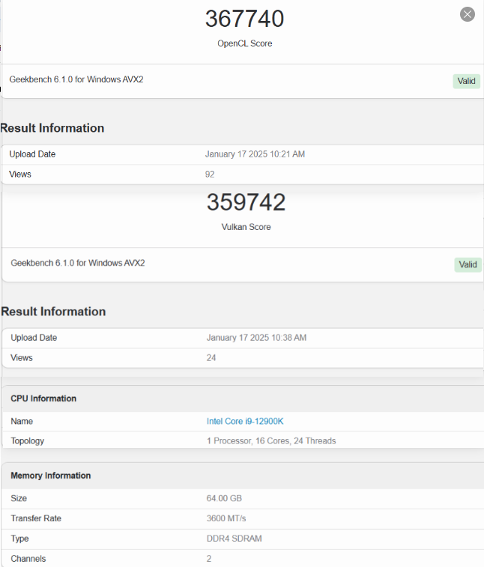
Task: Click the Channels label
Action: (x=28, y=559)
